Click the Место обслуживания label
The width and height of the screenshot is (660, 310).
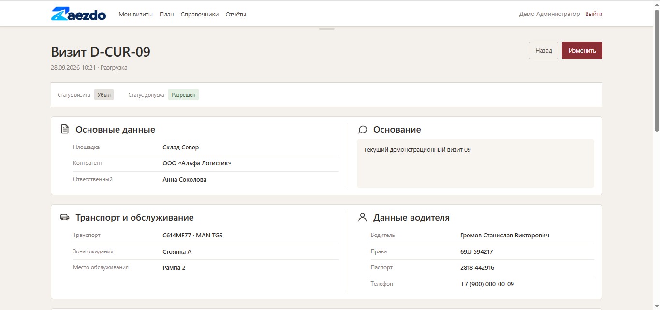(101, 267)
